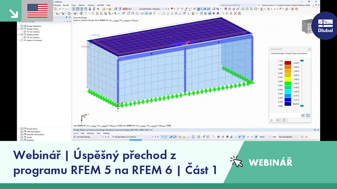Open the Settings menu in results table

(106, 133)
